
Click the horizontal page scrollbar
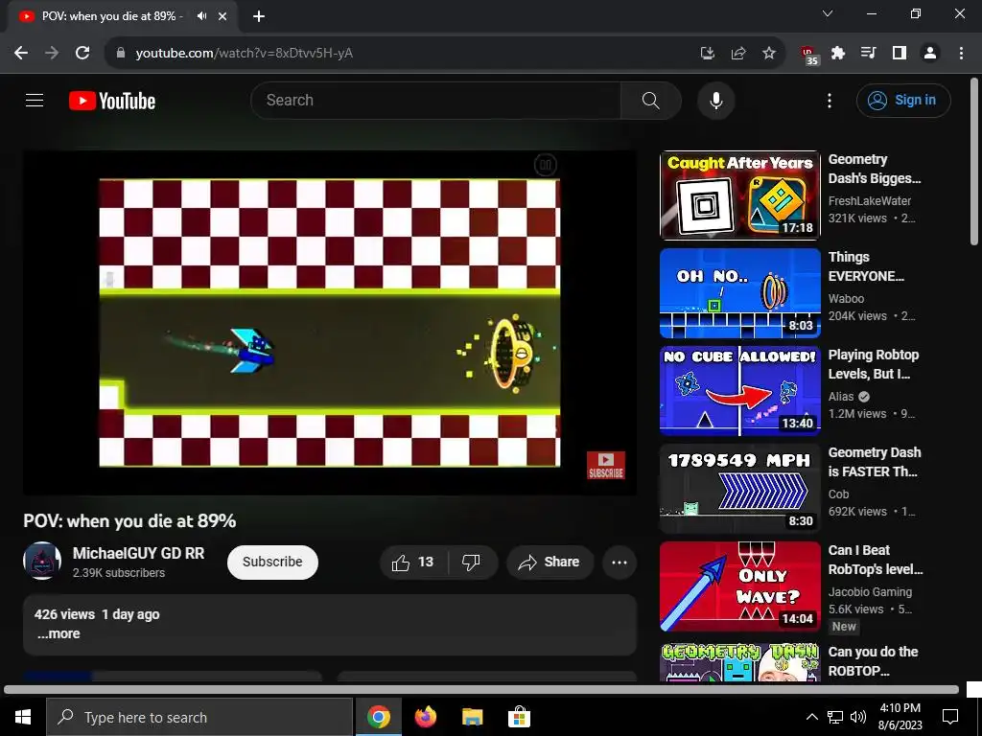481,690
